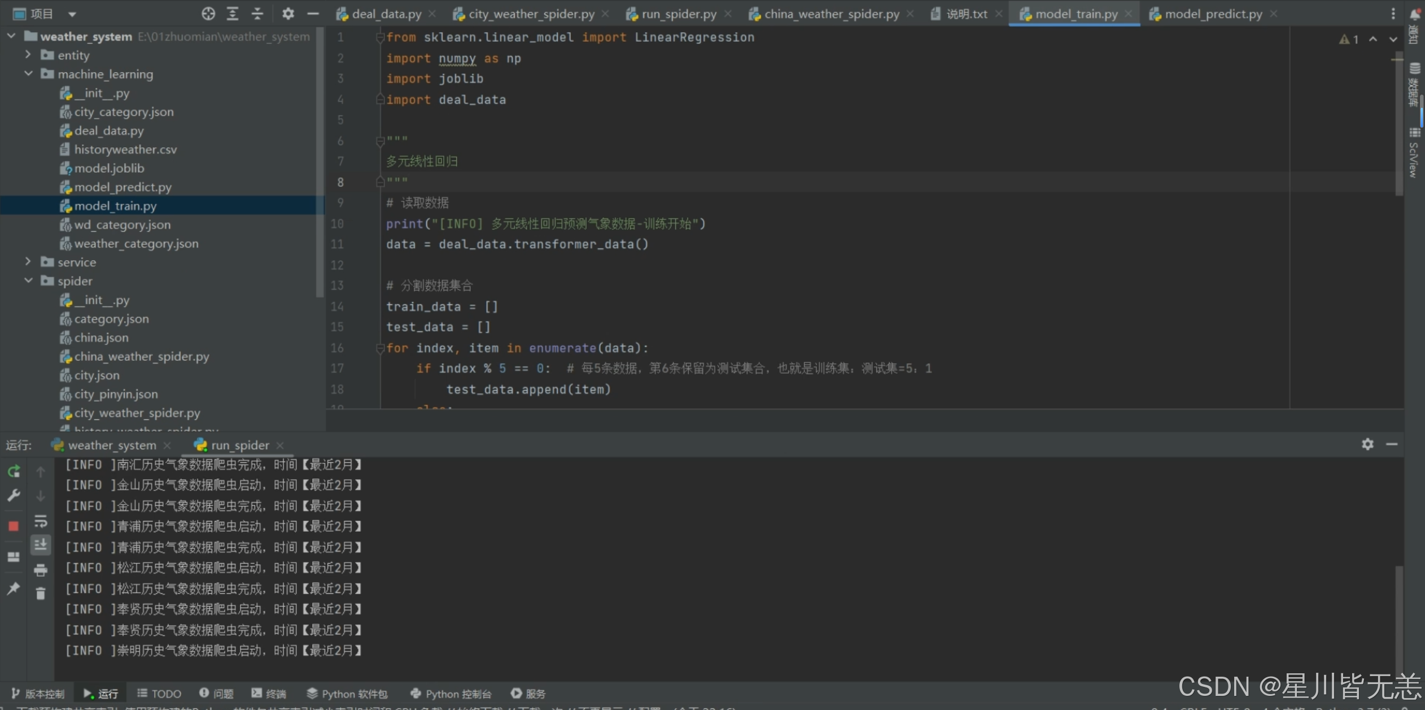This screenshot has height=710, width=1425.
Task: Toggle fold on the for loop line
Action: point(380,349)
